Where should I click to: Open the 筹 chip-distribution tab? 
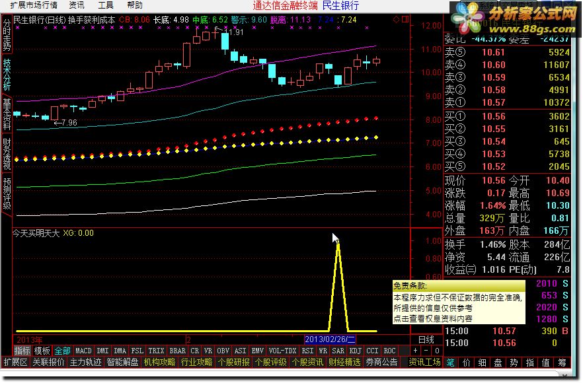(x=562, y=362)
